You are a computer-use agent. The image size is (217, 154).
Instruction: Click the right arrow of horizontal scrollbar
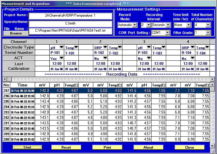[212, 79]
